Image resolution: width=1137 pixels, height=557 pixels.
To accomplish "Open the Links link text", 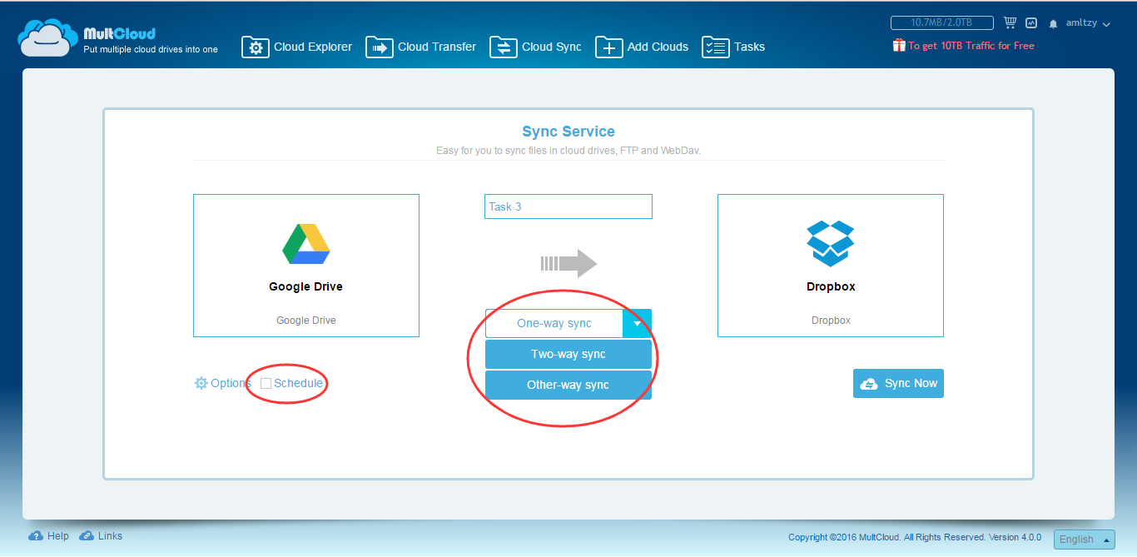I will pos(110,536).
